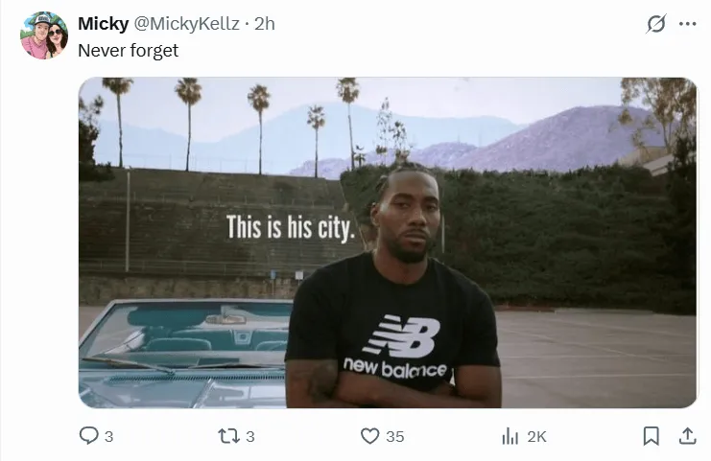
Task: Share the tweet via the share icon
Action: 687,436
